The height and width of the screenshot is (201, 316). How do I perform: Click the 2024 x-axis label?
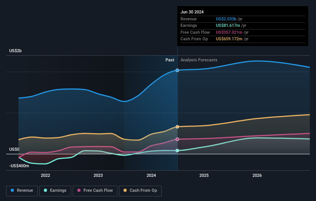point(151,175)
